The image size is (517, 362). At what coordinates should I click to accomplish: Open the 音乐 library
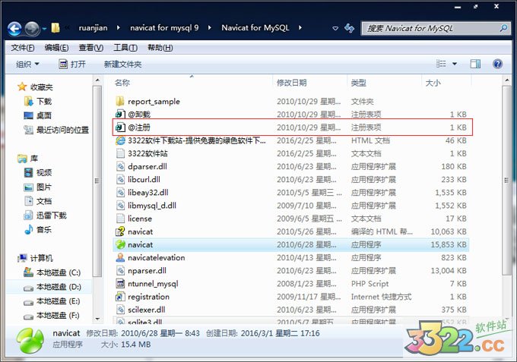[x=44, y=229]
